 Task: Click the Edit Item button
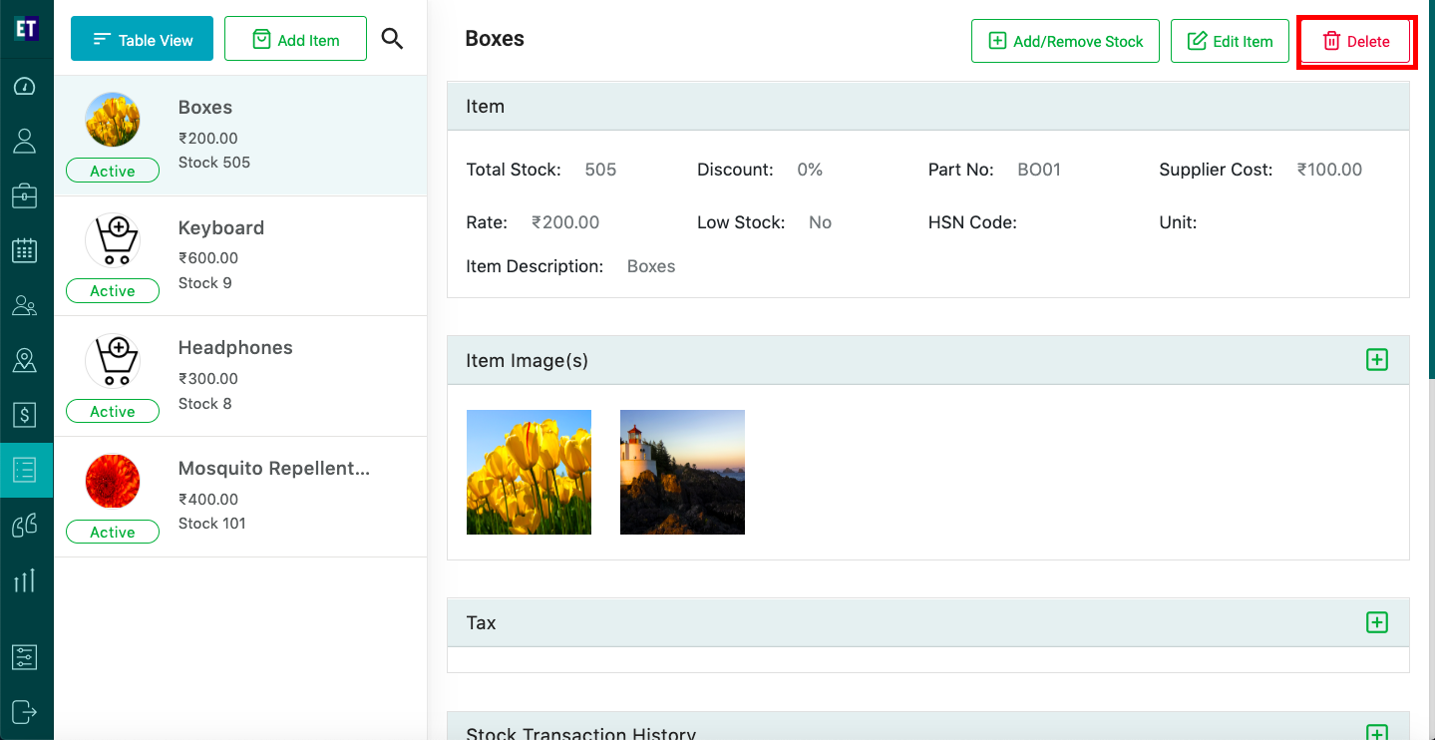1230,41
